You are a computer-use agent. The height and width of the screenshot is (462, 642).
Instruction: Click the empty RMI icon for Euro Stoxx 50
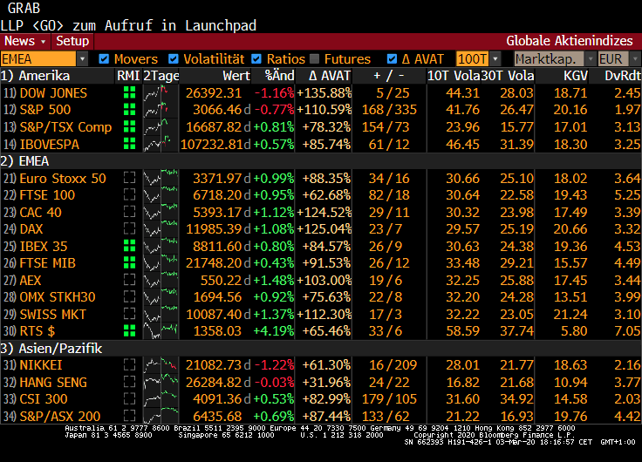pyautogui.click(x=130, y=178)
